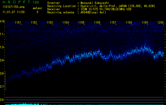Image resolution: width=166 pixels, height=105 pixels.
Task: Click the 1151 time marker
Action: click(x=18, y=23)
